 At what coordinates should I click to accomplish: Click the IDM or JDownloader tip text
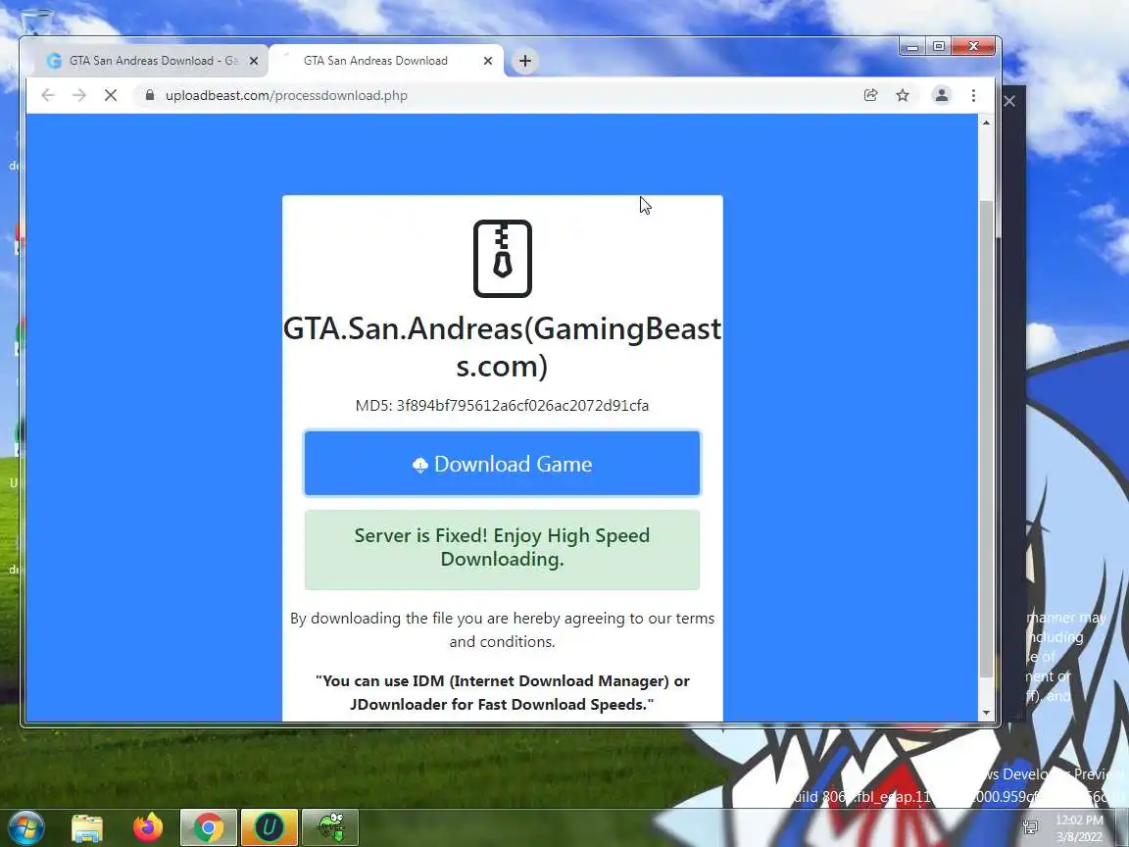pyautogui.click(x=502, y=692)
